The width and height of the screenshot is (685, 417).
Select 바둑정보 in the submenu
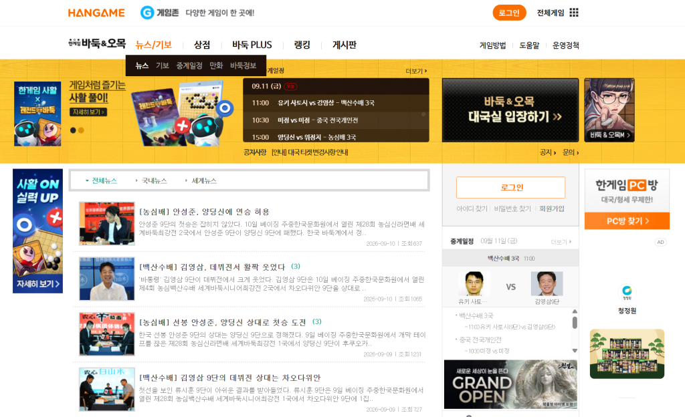point(243,65)
